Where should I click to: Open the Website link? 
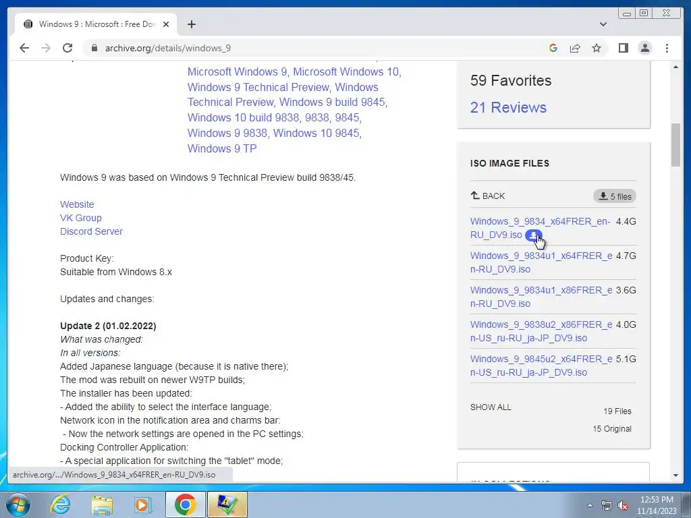(x=77, y=204)
